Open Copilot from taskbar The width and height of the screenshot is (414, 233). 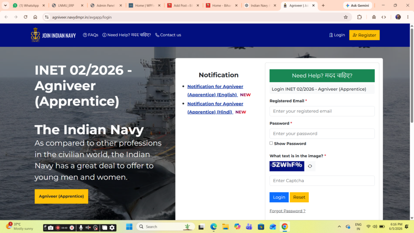[237, 227]
